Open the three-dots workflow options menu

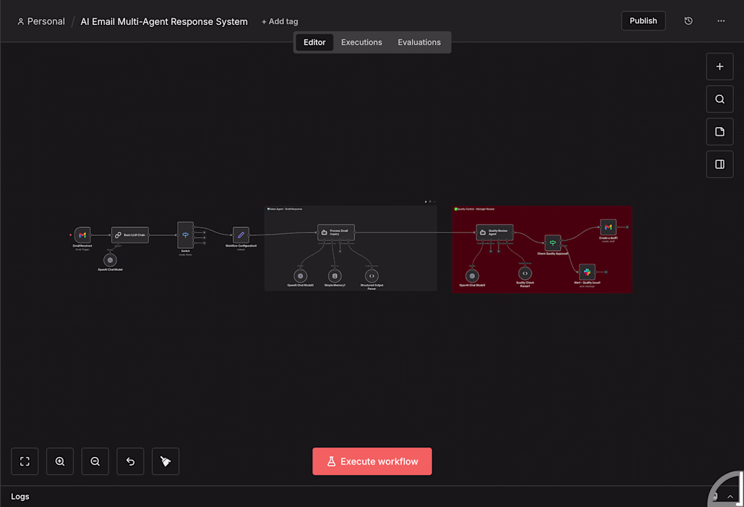[x=721, y=21]
